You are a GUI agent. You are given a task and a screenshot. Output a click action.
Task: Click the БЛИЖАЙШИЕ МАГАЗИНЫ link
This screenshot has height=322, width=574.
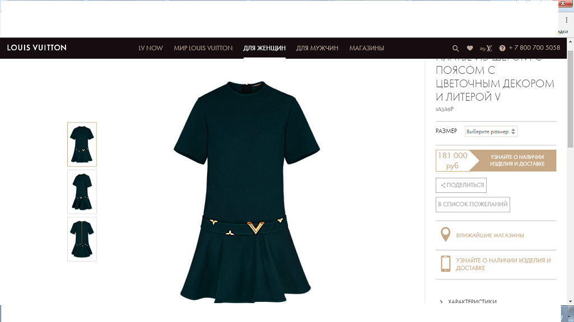[x=490, y=235]
